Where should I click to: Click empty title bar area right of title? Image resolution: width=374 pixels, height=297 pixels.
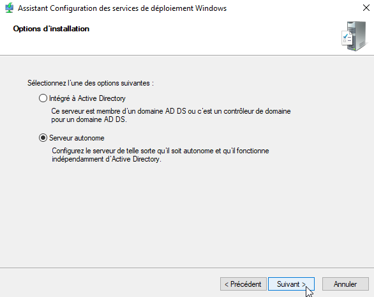pyautogui.click(x=294, y=8)
